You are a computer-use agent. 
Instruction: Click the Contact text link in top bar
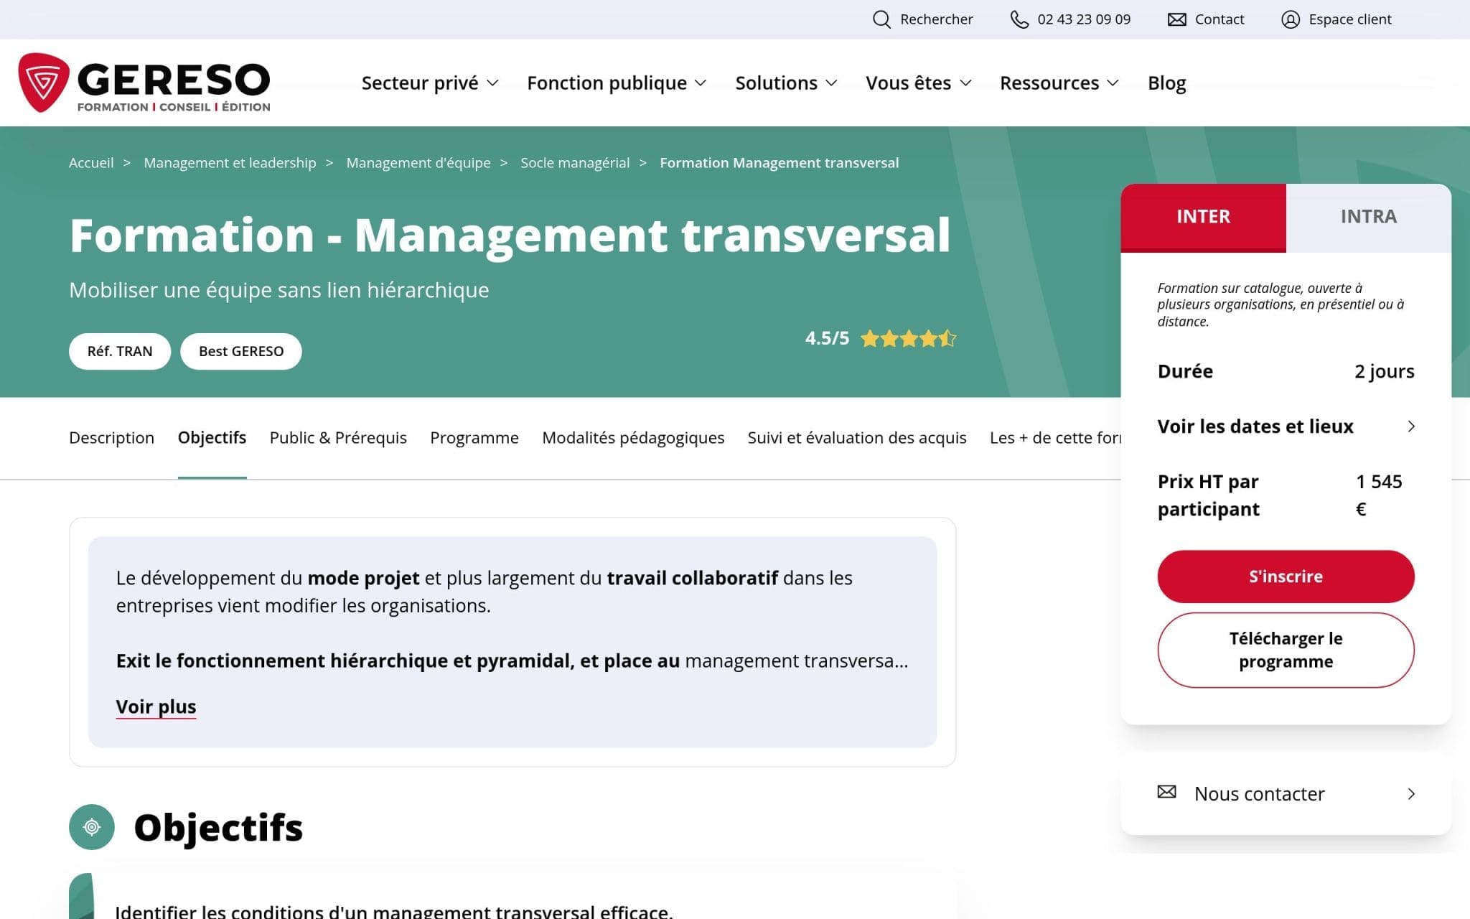1219,19
